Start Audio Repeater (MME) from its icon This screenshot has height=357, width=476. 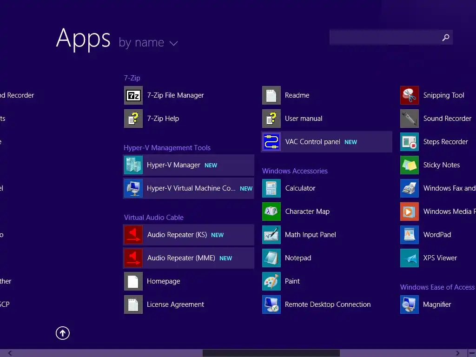[133, 258]
